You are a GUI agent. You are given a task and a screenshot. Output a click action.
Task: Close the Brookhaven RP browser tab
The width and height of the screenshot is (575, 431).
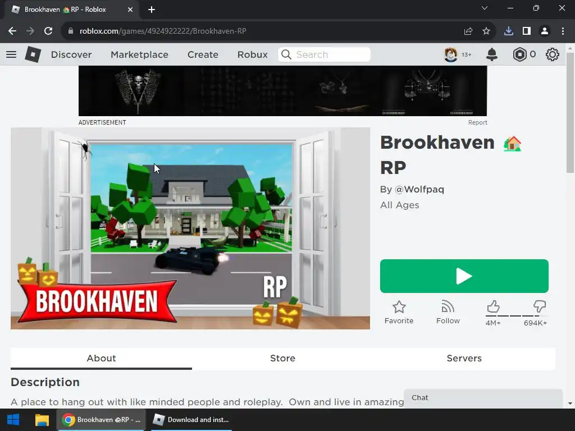(x=130, y=10)
